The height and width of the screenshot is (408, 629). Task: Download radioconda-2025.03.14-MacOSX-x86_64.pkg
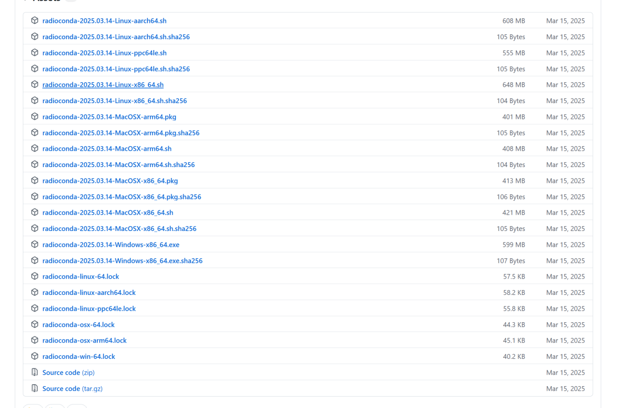tap(110, 180)
